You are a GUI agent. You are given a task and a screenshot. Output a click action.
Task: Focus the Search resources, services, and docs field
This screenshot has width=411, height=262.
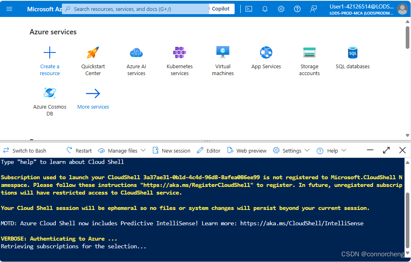[135, 9]
